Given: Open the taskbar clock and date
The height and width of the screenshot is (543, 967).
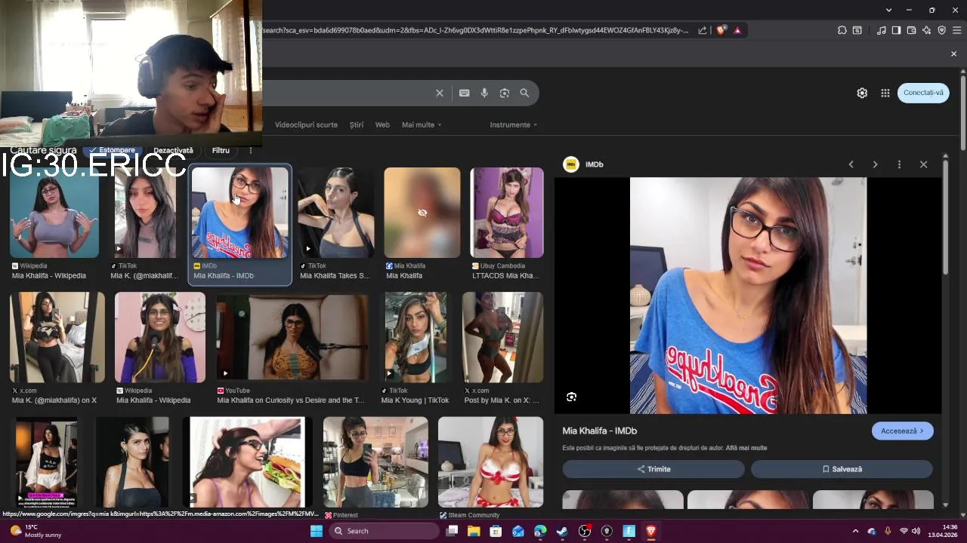Looking at the screenshot, I should [944, 531].
